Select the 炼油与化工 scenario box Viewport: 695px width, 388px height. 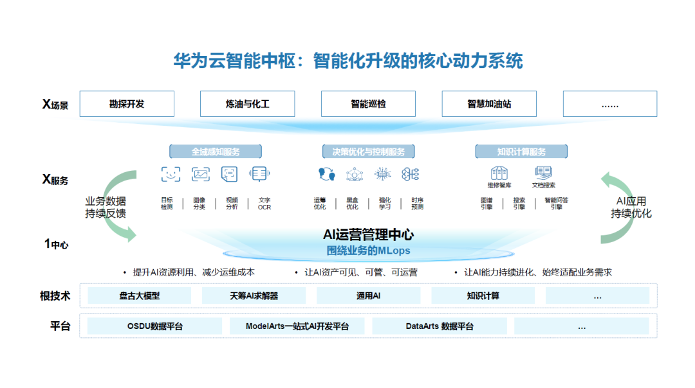(x=247, y=104)
